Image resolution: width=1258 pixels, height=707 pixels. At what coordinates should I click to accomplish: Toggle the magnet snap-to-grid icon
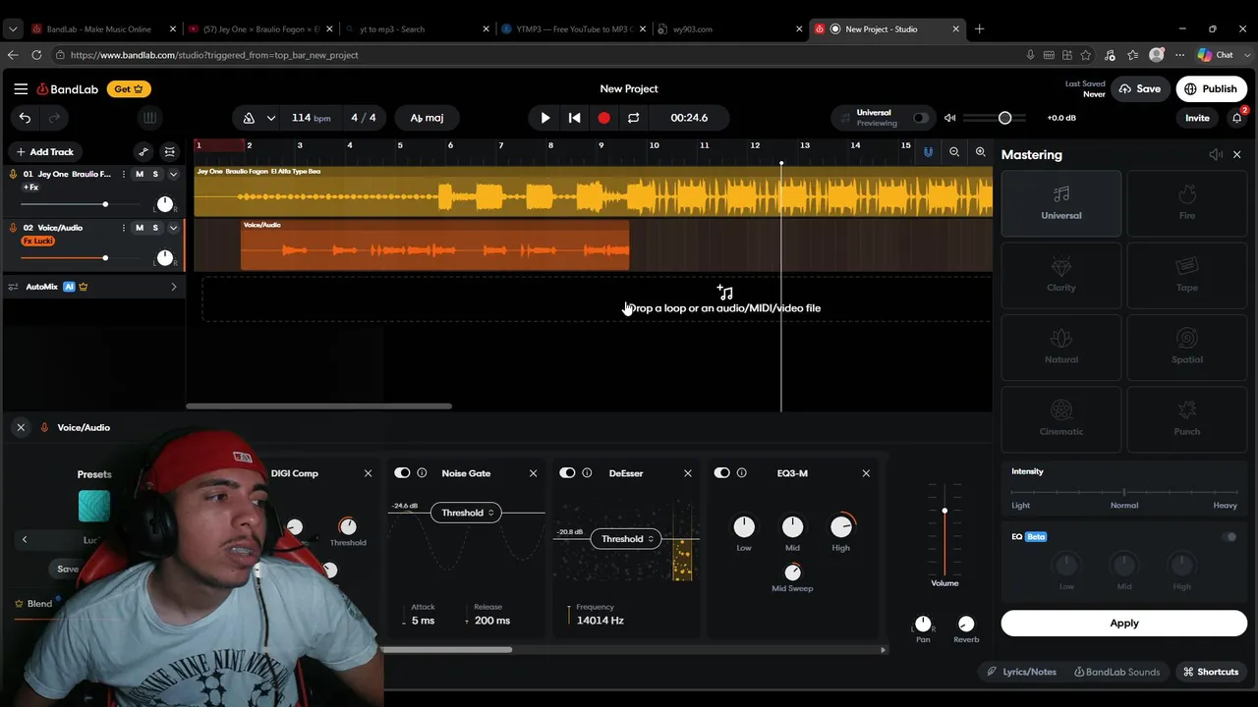click(x=928, y=152)
